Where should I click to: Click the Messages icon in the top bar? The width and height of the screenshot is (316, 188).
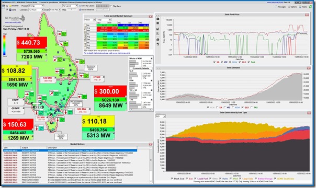(276, 7)
